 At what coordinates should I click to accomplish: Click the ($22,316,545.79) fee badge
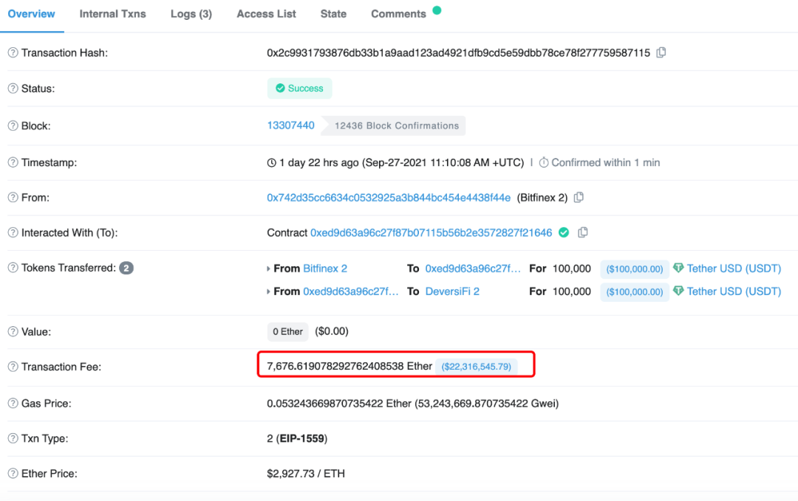click(476, 367)
